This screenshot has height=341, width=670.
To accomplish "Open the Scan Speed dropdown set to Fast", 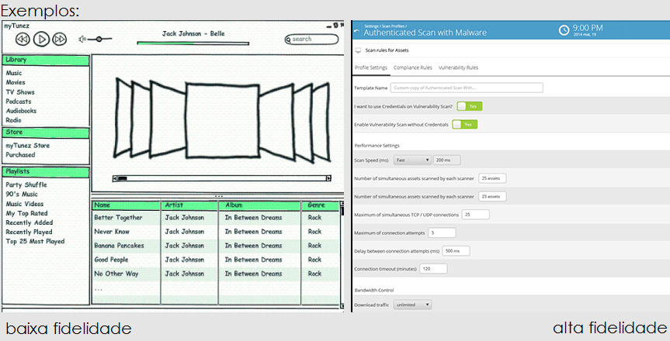I will click(411, 160).
